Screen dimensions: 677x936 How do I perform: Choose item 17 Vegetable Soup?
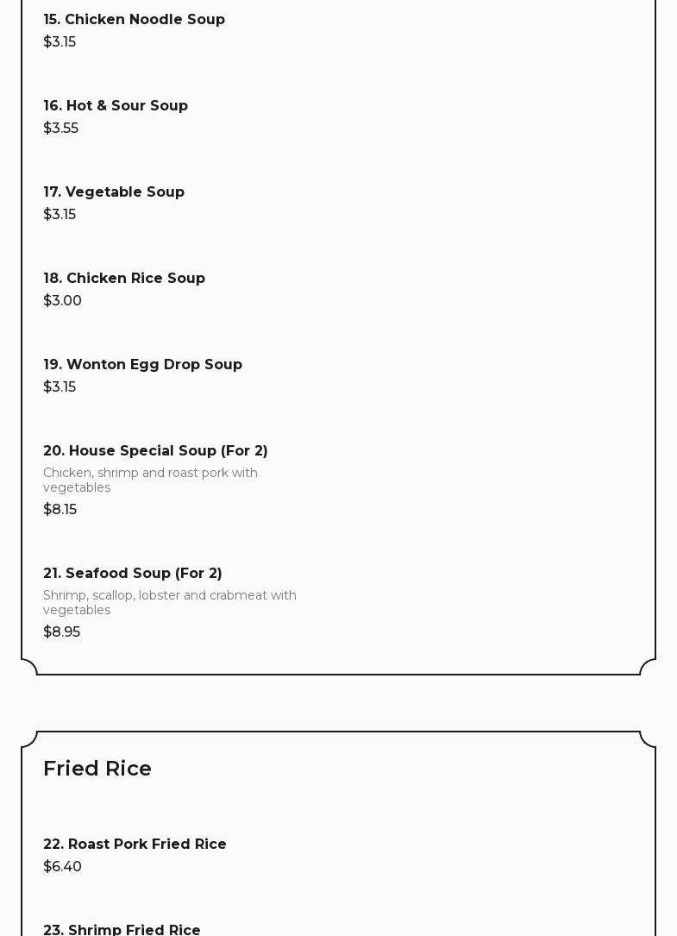tap(114, 192)
